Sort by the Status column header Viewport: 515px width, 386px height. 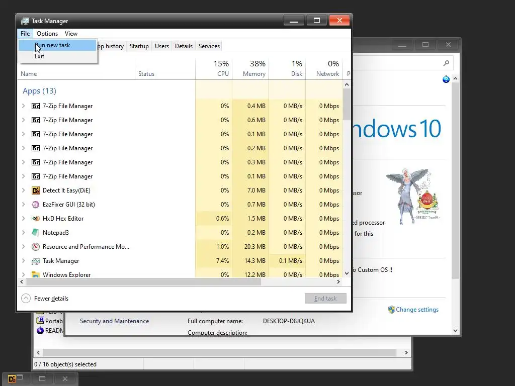click(165, 68)
